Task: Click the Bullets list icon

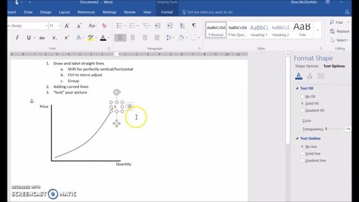Action: [x=119, y=25]
